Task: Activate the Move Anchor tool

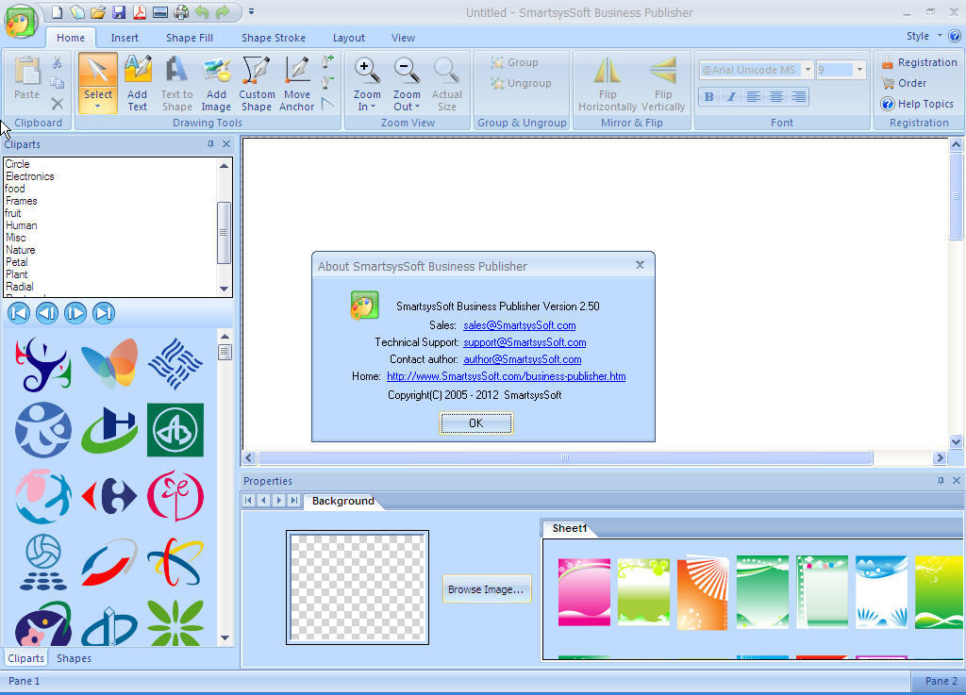Action: tap(297, 82)
